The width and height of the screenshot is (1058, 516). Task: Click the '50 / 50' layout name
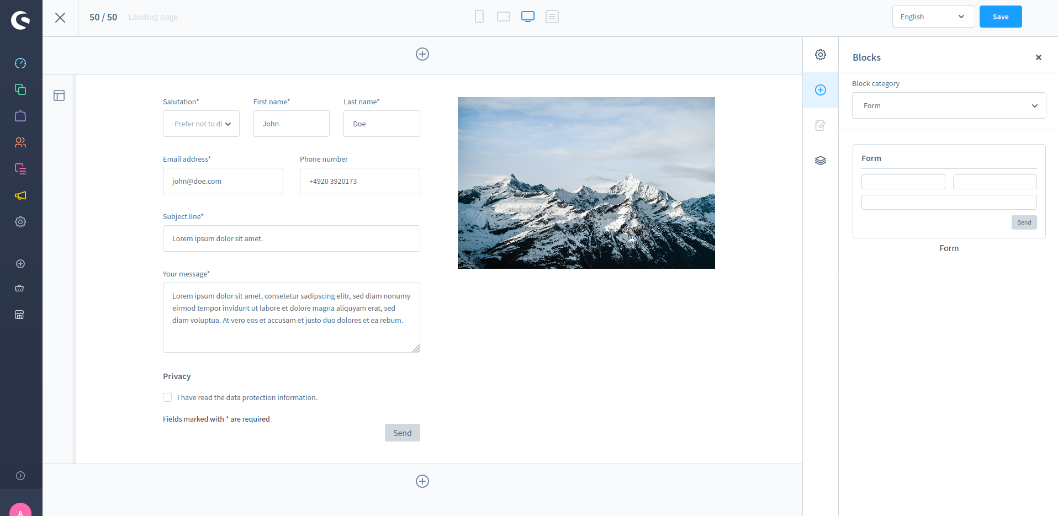[x=103, y=17]
